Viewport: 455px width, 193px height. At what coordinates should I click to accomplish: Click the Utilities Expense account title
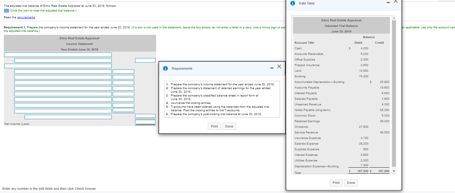point(306,161)
